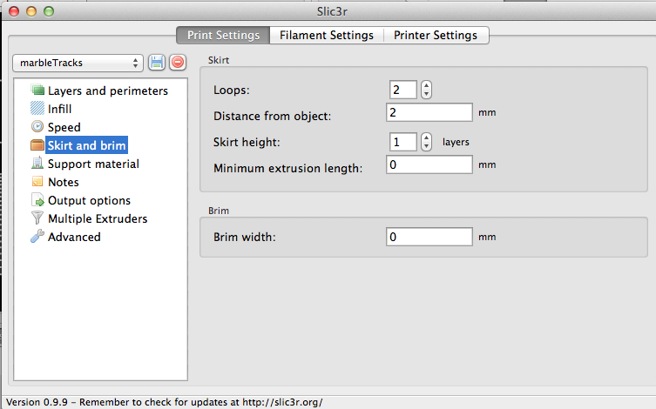Click the Multiple Extruders funnel icon
This screenshot has height=409, width=656.
[37, 218]
